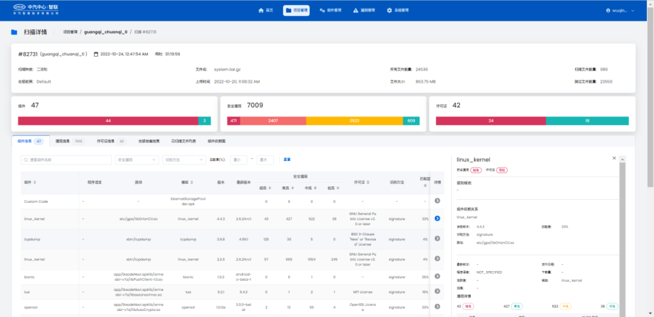
Task: Open the component dependency graph tab
Action: click(216, 142)
